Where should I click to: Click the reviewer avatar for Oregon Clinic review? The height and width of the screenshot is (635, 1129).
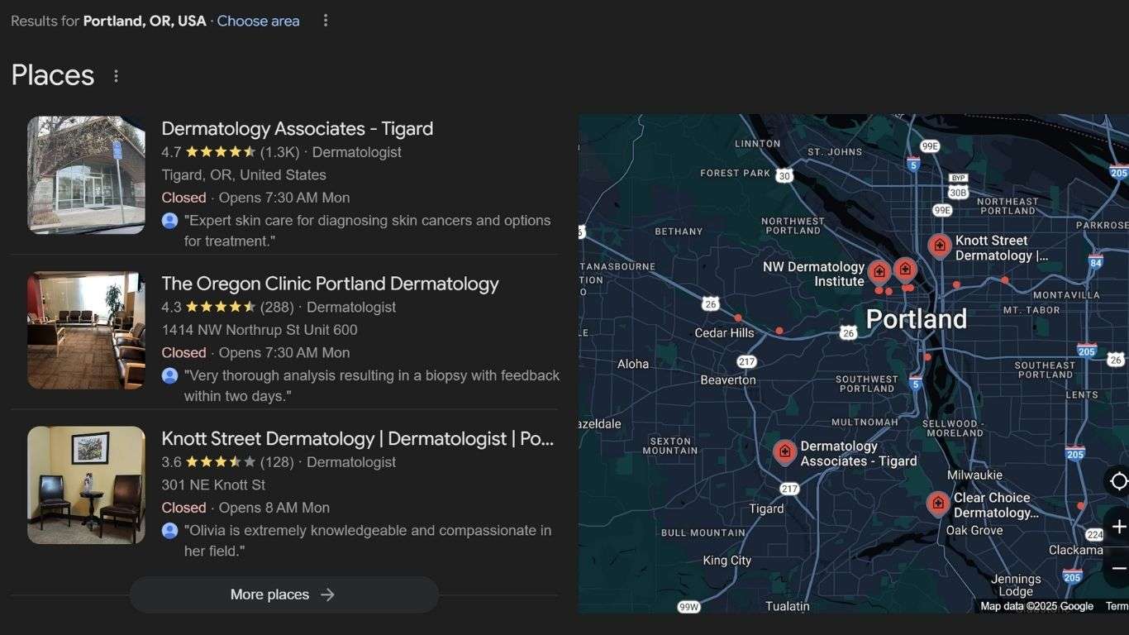169,375
